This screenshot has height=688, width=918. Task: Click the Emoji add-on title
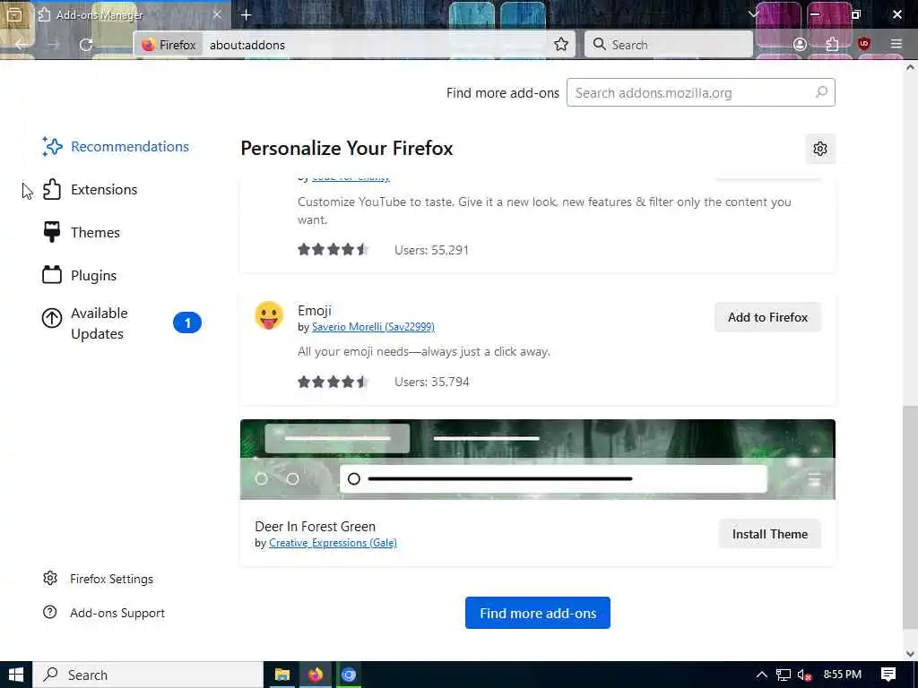click(315, 311)
